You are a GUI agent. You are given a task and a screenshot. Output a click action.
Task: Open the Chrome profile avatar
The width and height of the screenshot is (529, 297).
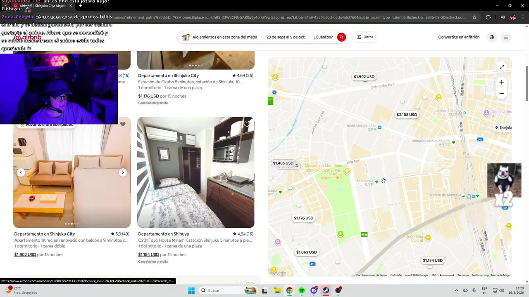(x=513, y=17)
